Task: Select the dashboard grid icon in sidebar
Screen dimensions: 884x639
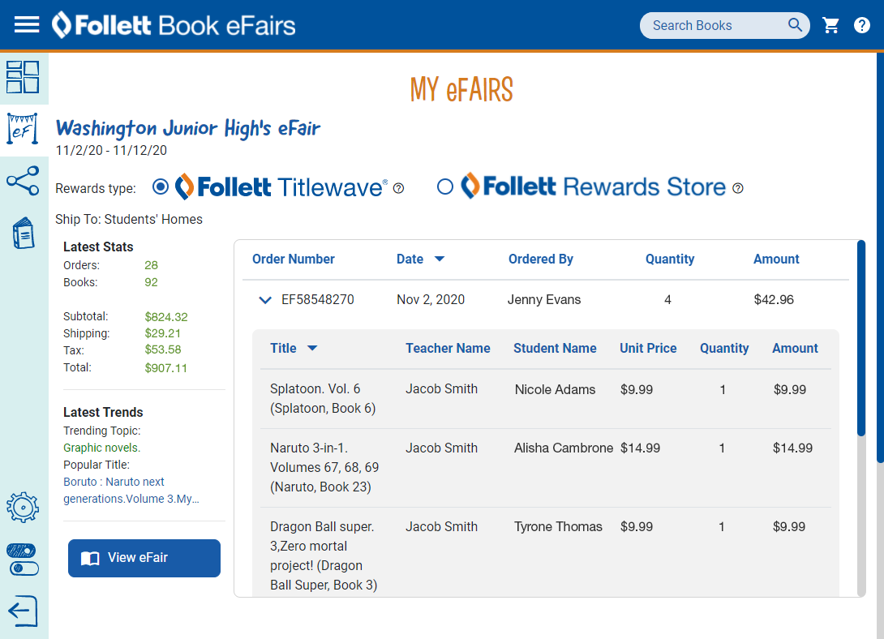Action: coord(24,77)
